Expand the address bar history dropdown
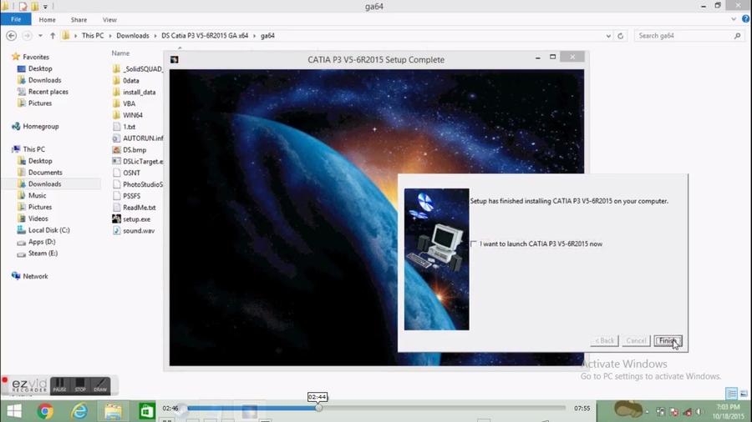752x422 pixels. point(608,36)
